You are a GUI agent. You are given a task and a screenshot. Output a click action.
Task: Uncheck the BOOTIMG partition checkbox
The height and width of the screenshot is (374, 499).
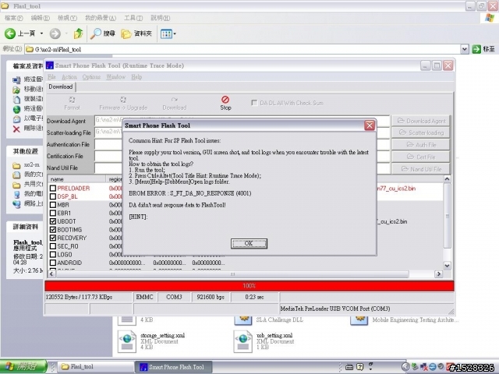[53, 230]
